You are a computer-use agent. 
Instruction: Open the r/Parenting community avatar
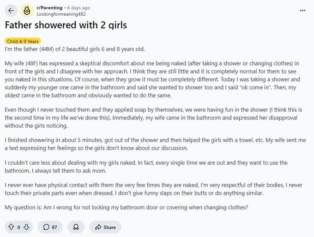27,11
